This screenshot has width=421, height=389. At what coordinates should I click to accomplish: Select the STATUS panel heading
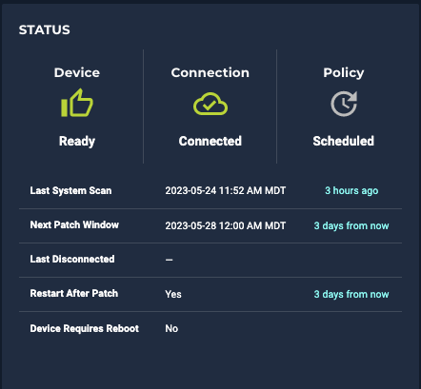[x=45, y=30]
